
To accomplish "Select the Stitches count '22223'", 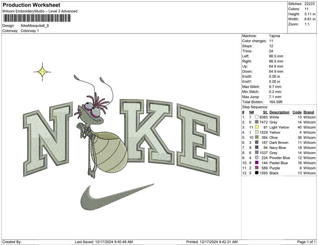I will tap(309, 4).
